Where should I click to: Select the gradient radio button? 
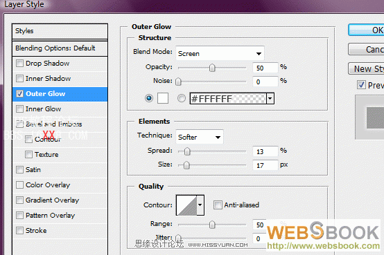pos(182,98)
